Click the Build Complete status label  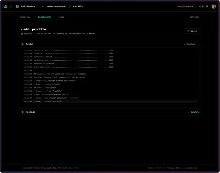click(x=190, y=44)
